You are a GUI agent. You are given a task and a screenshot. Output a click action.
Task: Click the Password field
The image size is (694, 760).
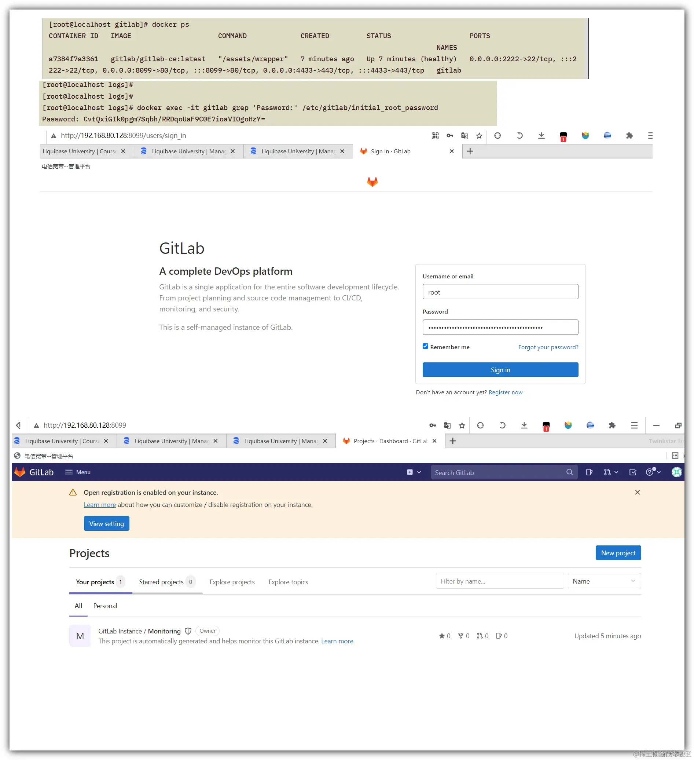[500, 328]
